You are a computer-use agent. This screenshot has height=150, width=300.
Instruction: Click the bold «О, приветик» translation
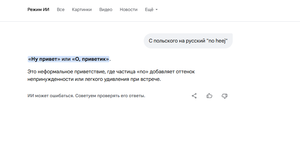tap(91, 59)
